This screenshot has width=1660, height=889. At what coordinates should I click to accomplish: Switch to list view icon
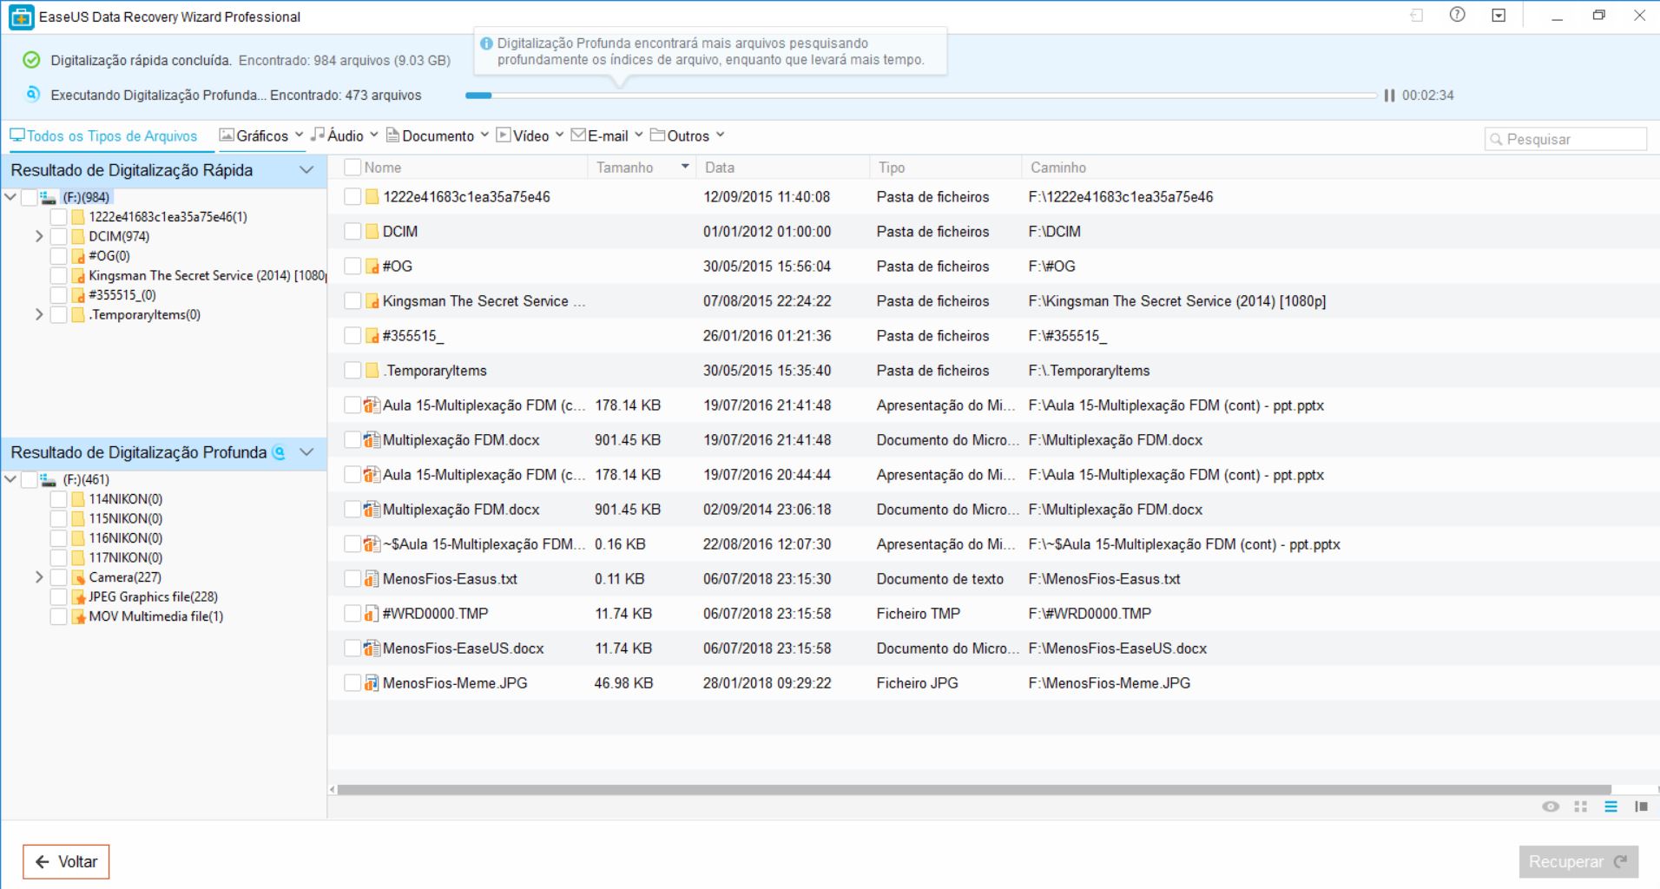tap(1611, 807)
